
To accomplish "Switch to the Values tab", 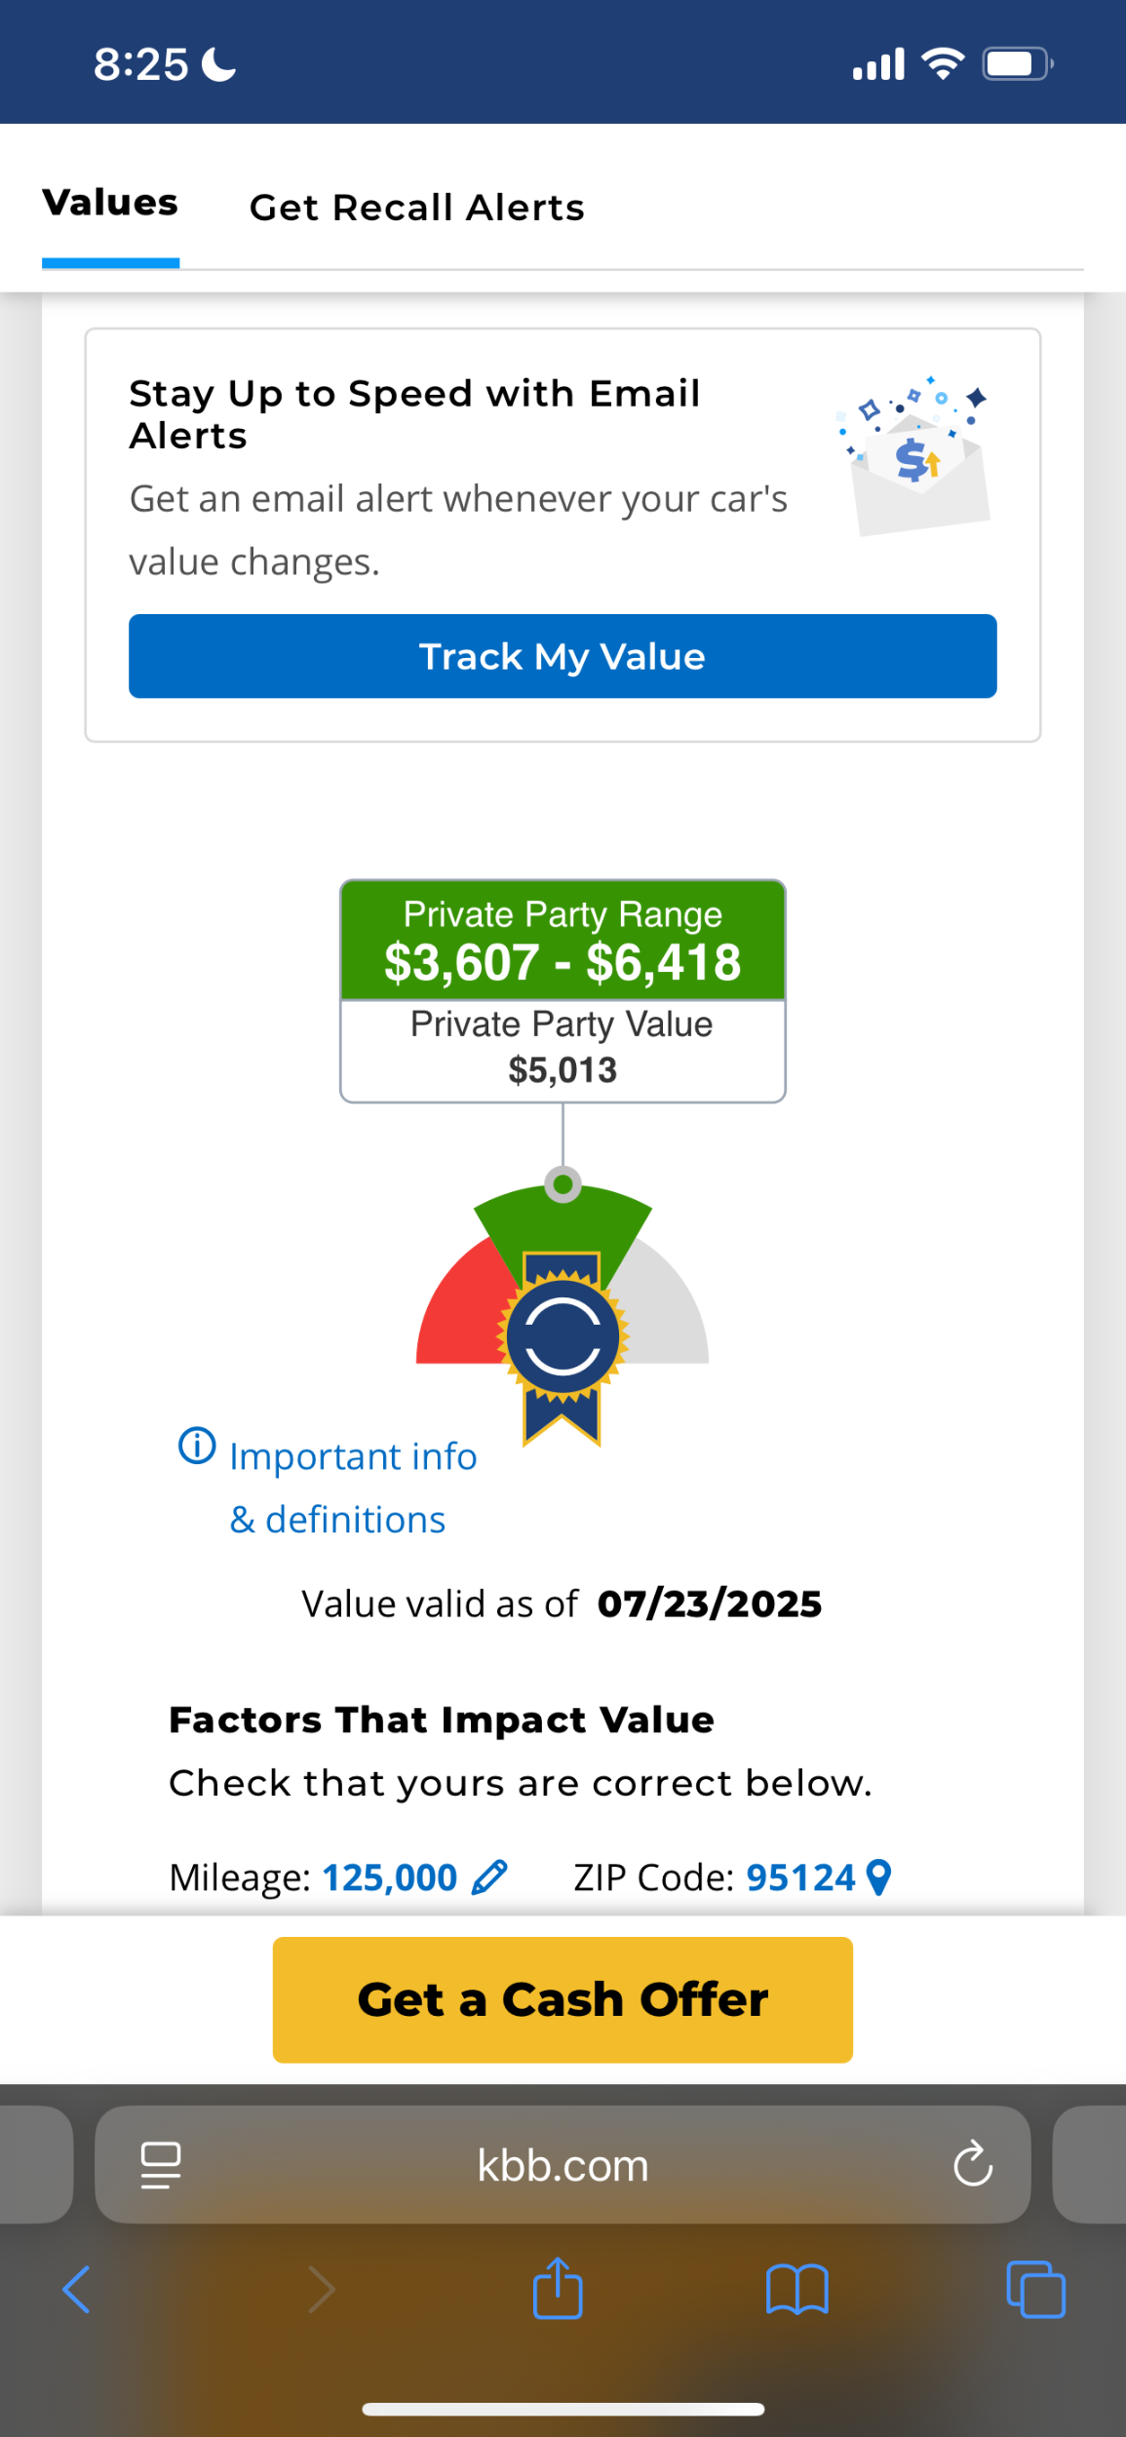I will click(110, 204).
